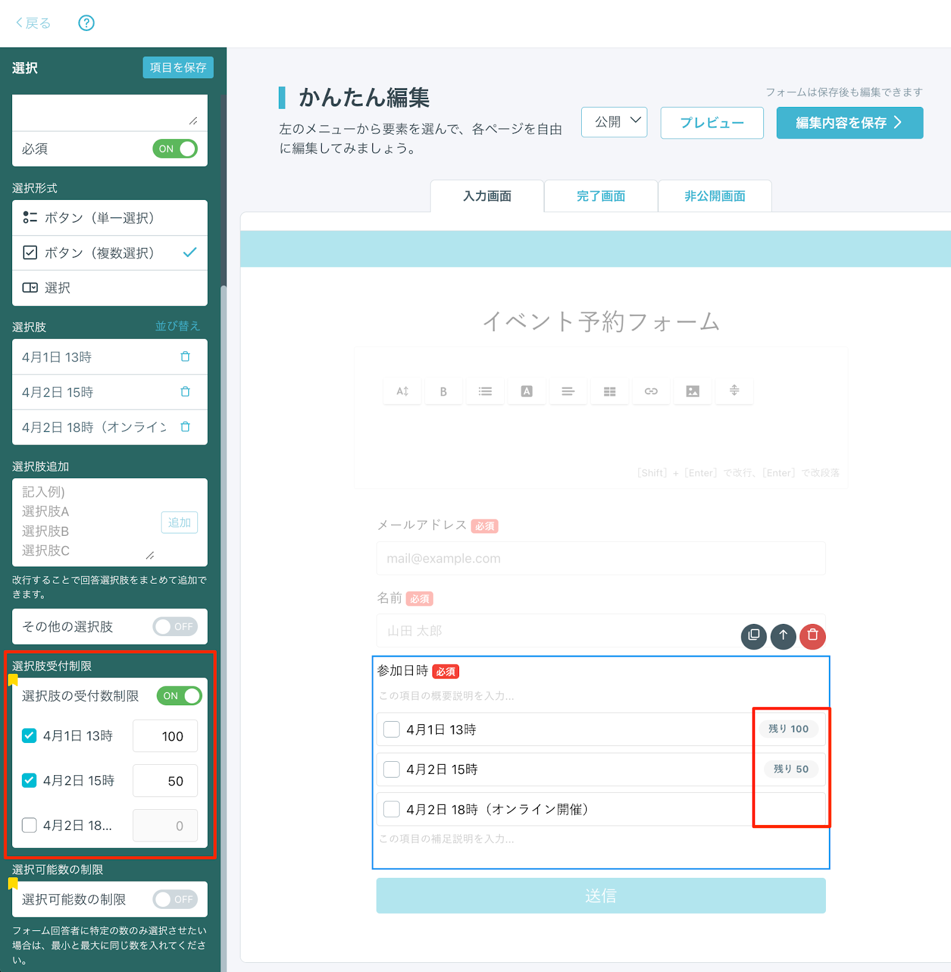Delete the 4月2日 18時（オンライン choice
The image size is (951, 972).
click(x=185, y=427)
